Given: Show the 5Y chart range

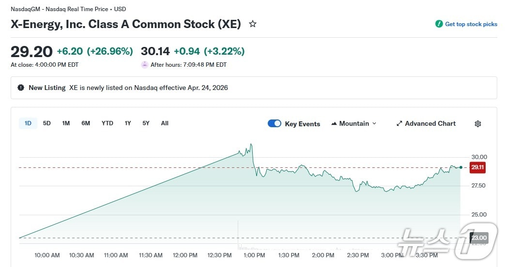Looking at the screenshot, I should pyautogui.click(x=146, y=123).
